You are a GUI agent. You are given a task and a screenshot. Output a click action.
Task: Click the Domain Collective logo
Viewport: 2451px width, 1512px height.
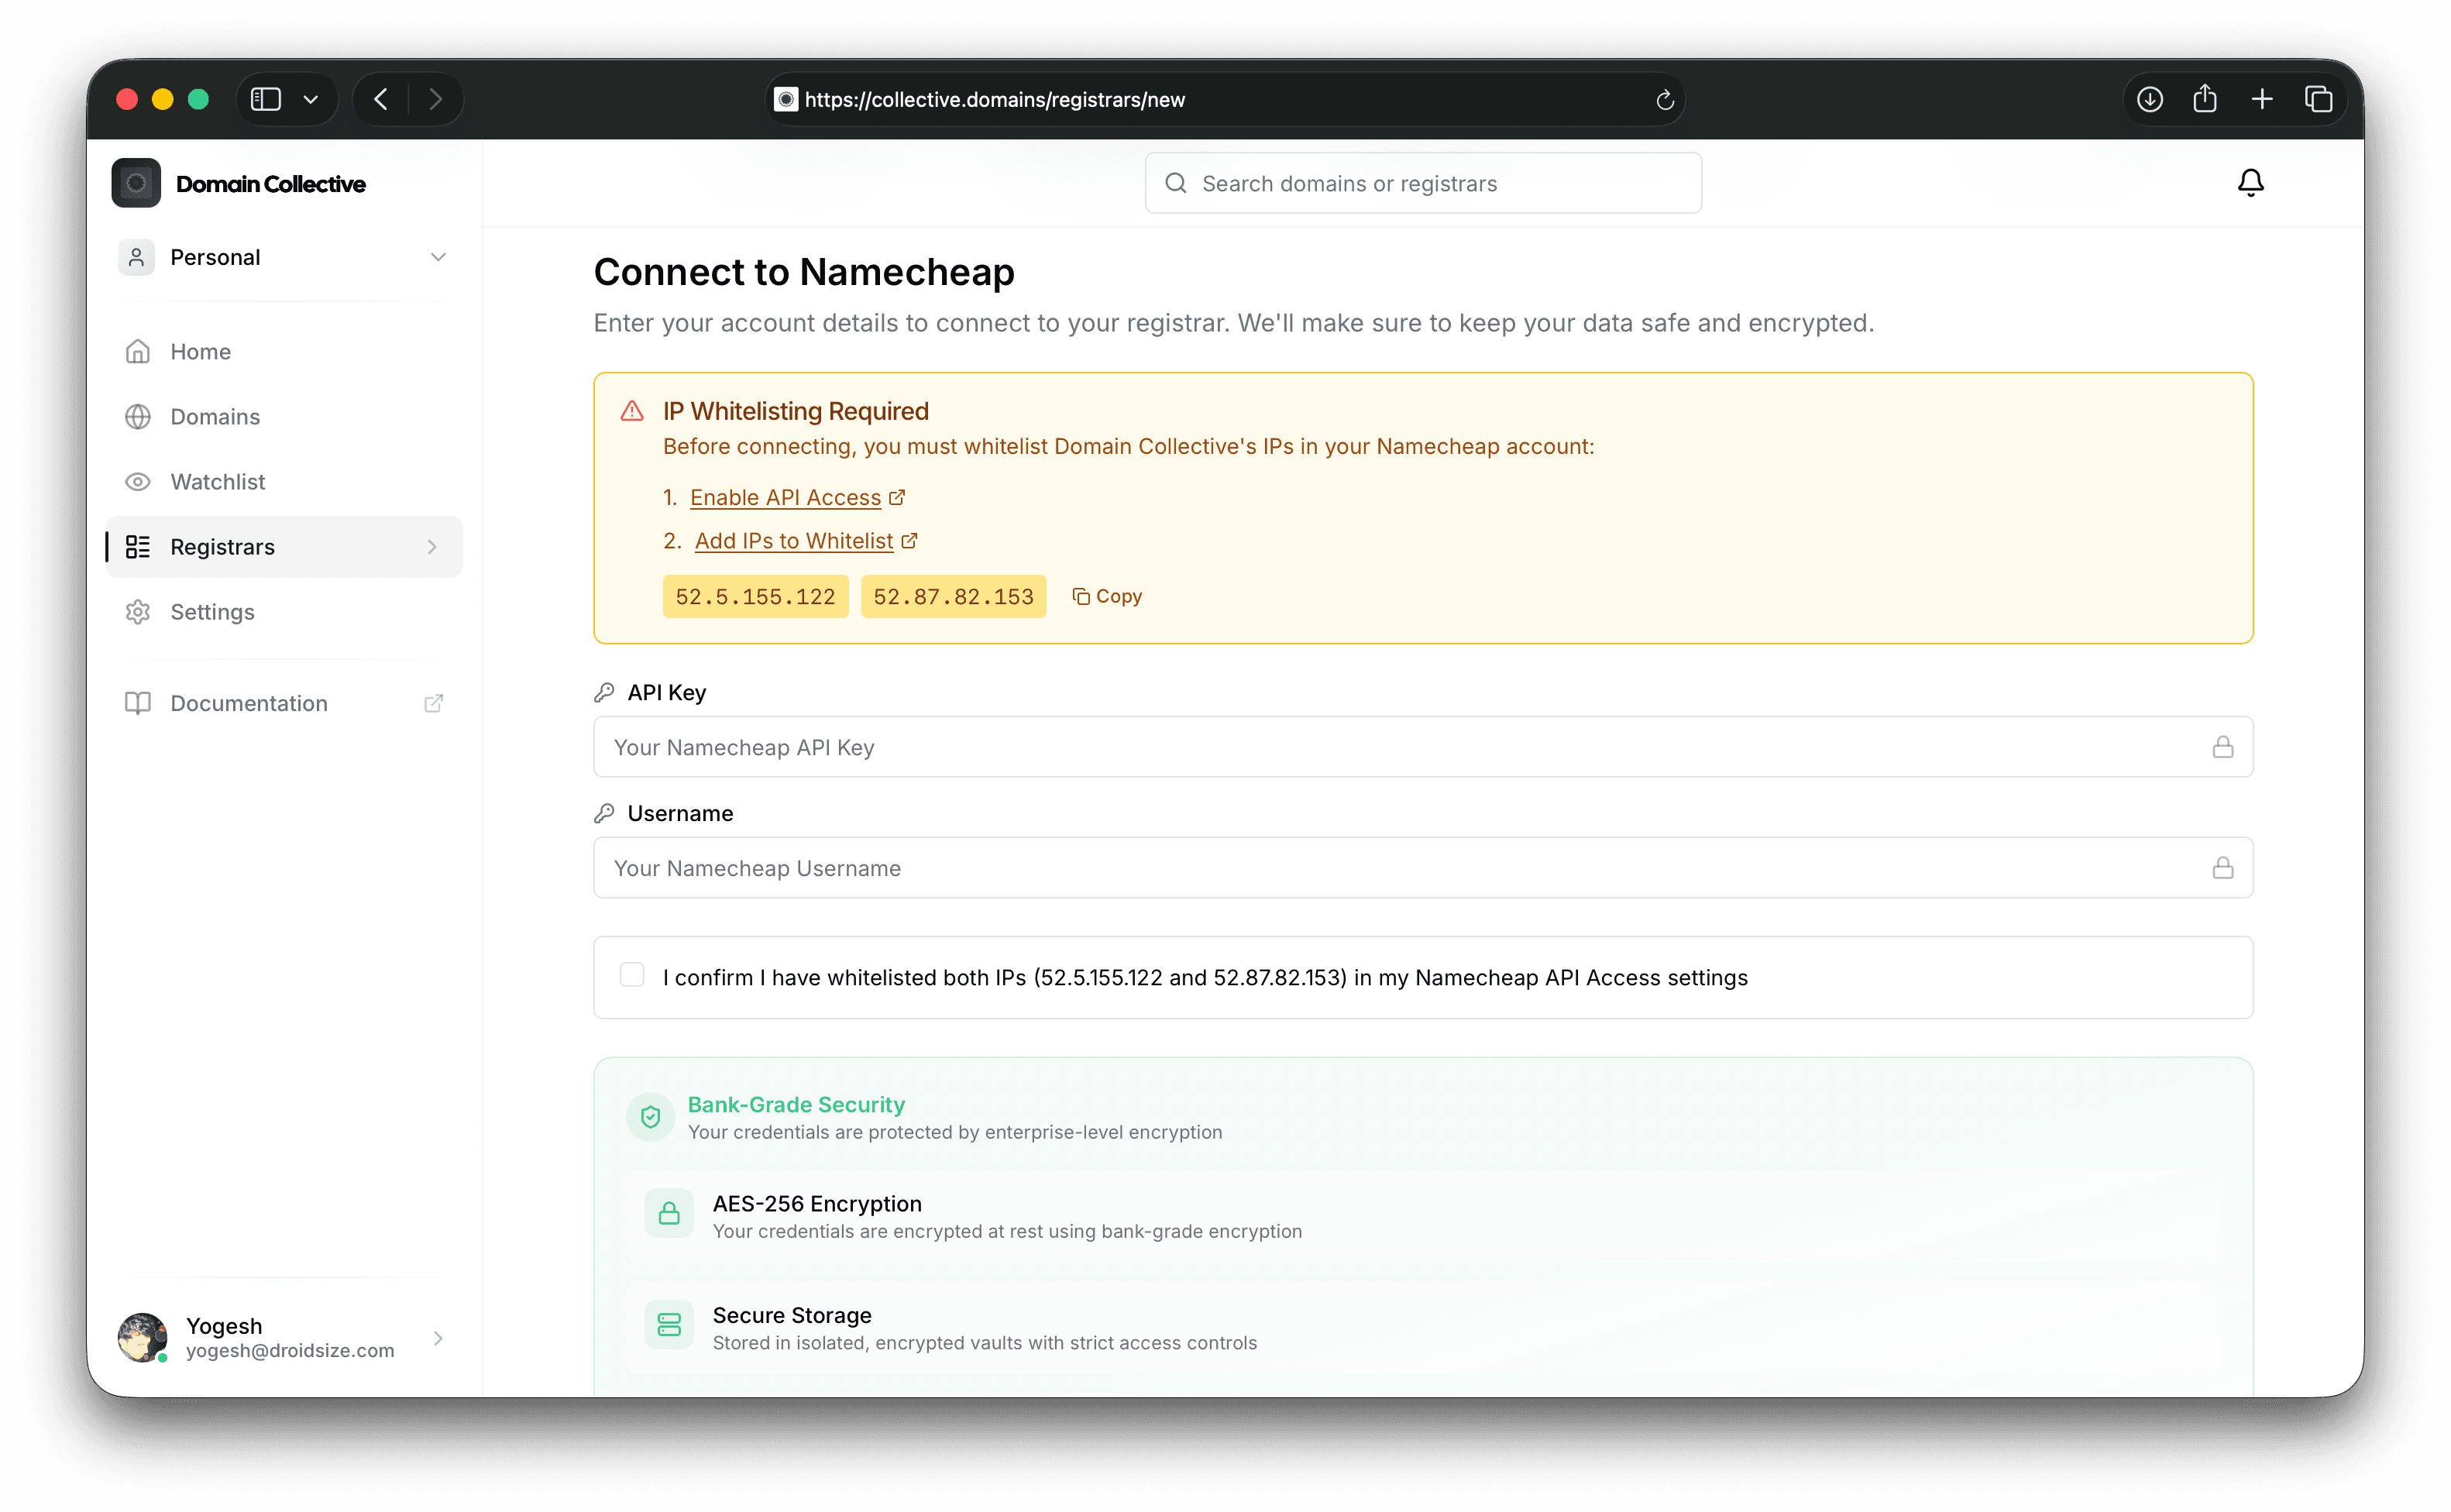[136, 183]
